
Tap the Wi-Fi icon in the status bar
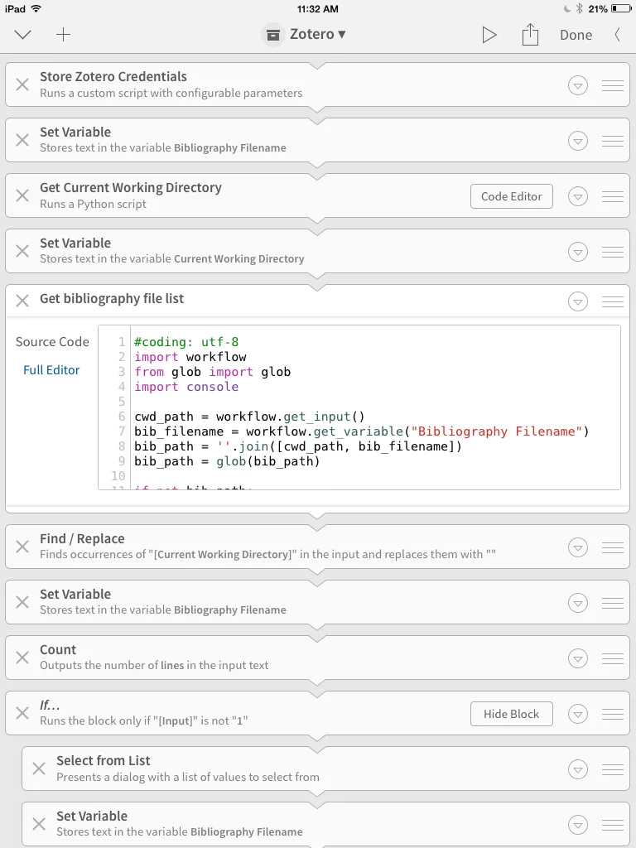[x=36, y=8]
